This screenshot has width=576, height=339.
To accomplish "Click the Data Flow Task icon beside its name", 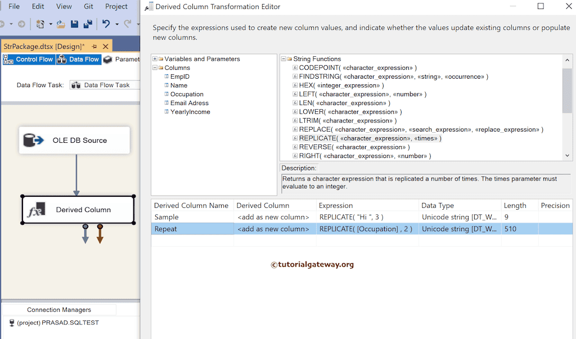I will pos(76,84).
